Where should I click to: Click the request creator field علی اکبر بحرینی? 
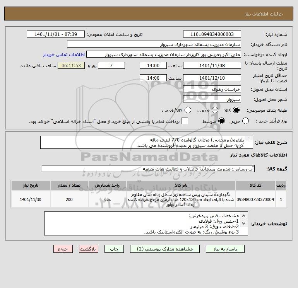point(164,54)
